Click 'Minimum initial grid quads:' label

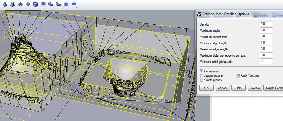217,62
